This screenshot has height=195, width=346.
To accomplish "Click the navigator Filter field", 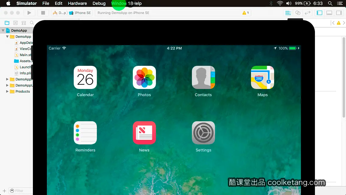I will coord(21,191).
